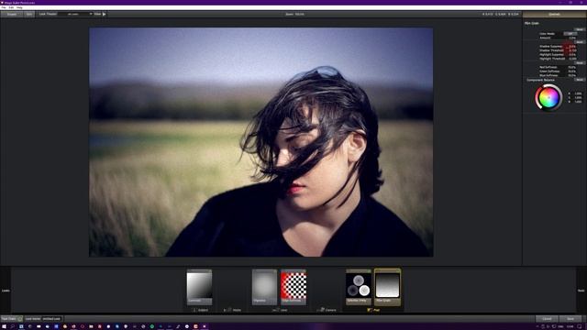Click the Green Softness value
Viewport: 587px width, 330px height.
tap(571, 71)
